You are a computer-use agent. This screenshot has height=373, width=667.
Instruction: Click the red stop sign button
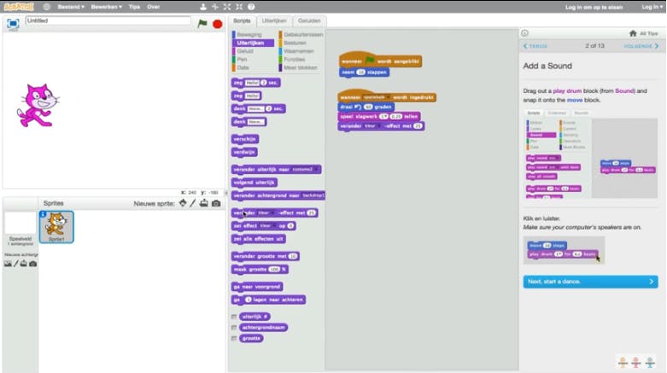(x=218, y=24)
